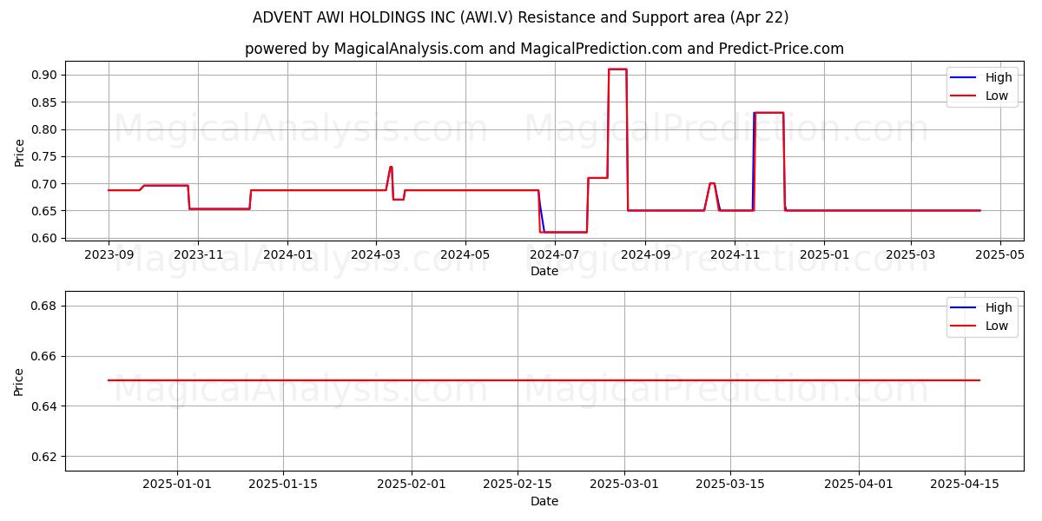The image size is (1042, 521).
Task: Click the '2025-01-01' tick label on lower chart
Action: coord(177,485)
